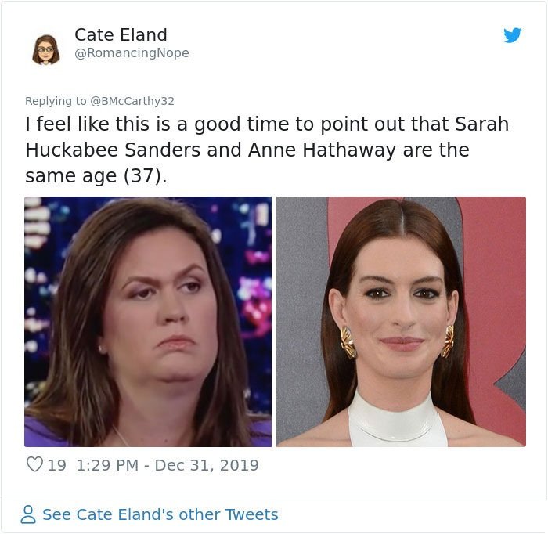Click the heart like icon

[x=34, y=464]
